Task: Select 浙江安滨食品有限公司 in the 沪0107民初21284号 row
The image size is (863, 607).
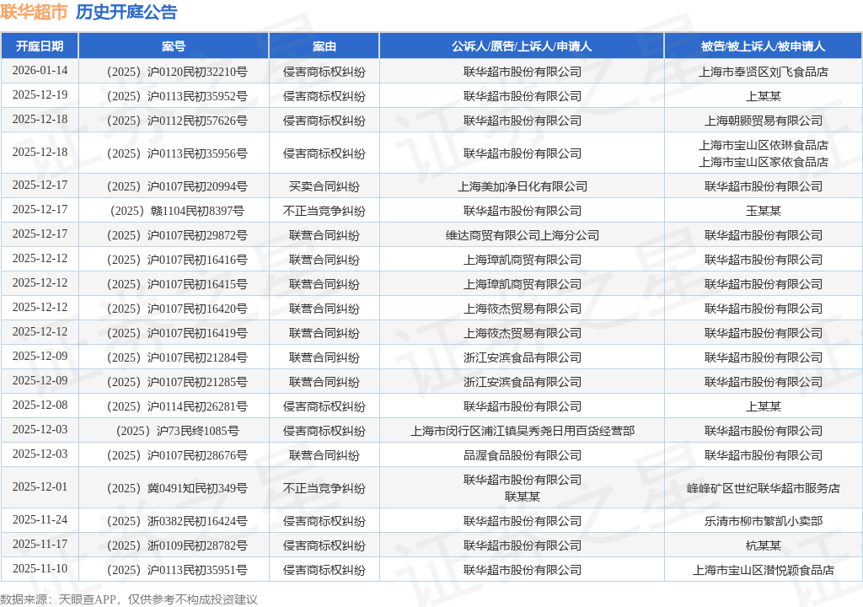Action: [x=523, y=357]
